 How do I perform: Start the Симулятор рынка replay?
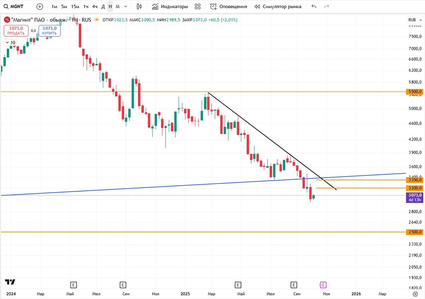click(x=278, y=7)
